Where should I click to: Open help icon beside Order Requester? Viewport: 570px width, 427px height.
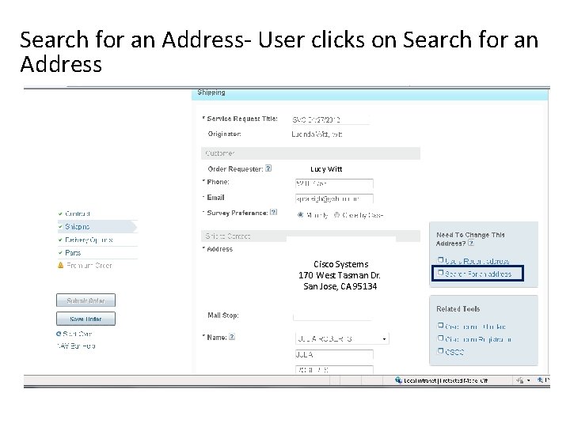[268, 168]
